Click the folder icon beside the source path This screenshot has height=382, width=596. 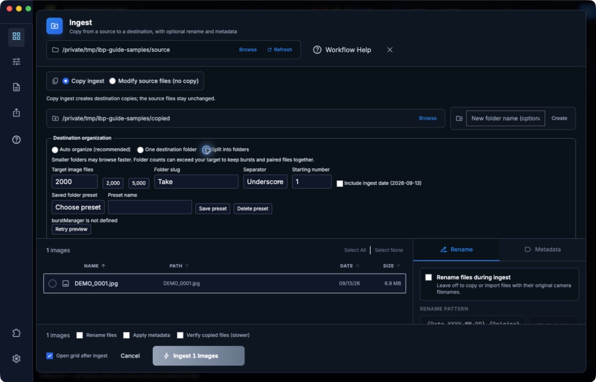click(56, 50)
